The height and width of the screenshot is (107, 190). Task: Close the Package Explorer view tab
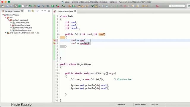pyautogui.click(x=22, y=11)
